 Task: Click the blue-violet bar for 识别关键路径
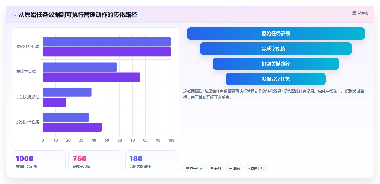pyautogui.click(x=67, y=92)
